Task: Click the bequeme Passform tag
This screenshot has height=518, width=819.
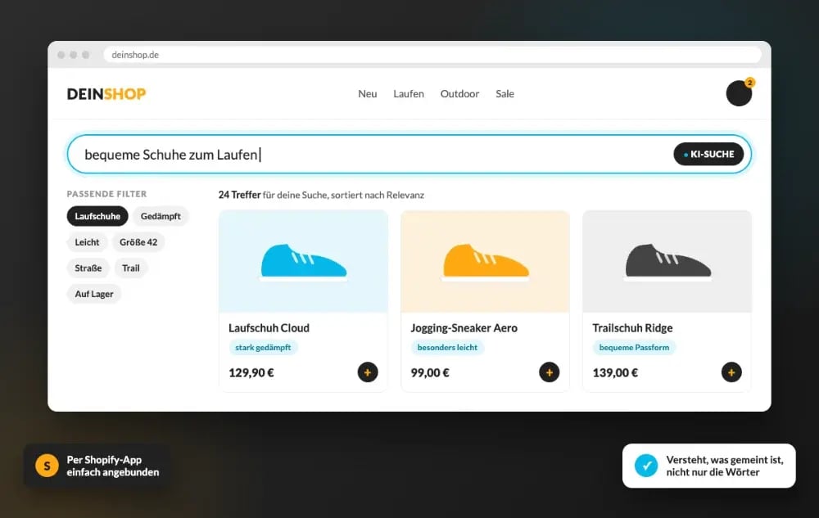Action: pos(634,348)
